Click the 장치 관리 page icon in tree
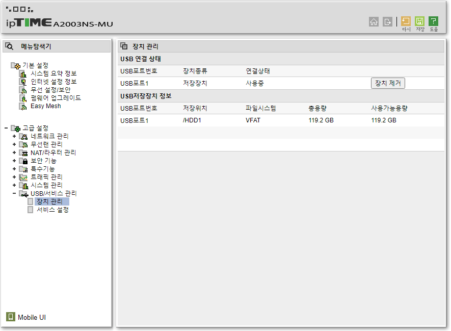The image size is (451, 331). tap(30, 201)
